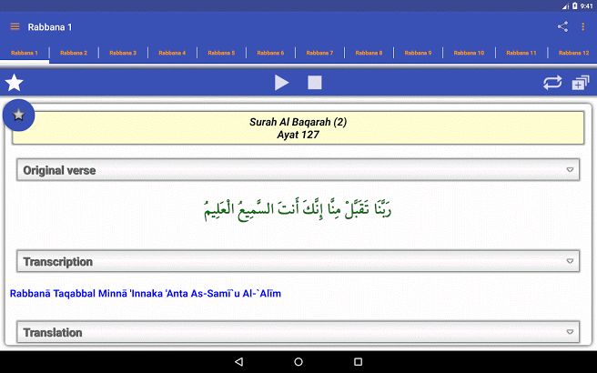
Task: Tap the Android recent apps square button
Action: tap(358, 361)
